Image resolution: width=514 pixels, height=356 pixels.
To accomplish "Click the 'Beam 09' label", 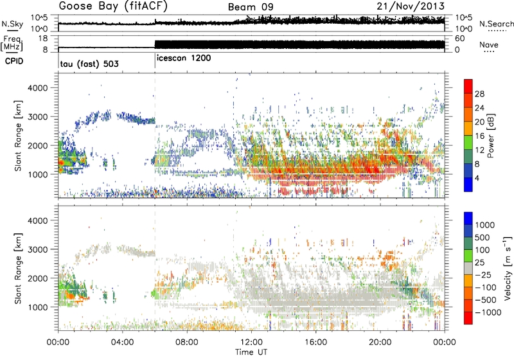I will point(251,7).
